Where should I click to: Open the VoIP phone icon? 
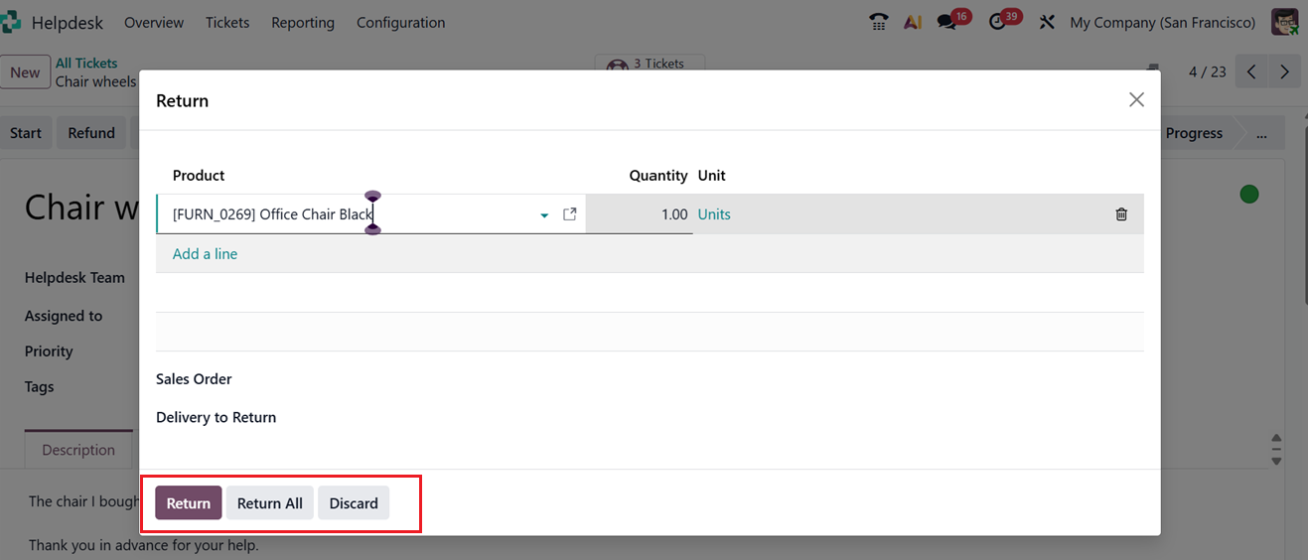tap(879, 22)
